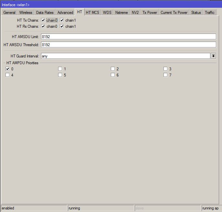Open the HT MCS tab

(92, 13)
